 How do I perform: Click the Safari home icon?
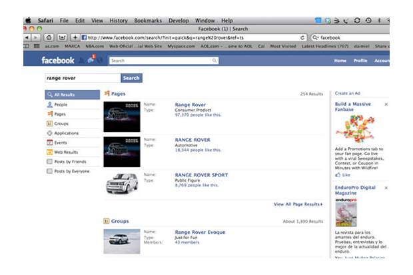click(x=49, y=38)
